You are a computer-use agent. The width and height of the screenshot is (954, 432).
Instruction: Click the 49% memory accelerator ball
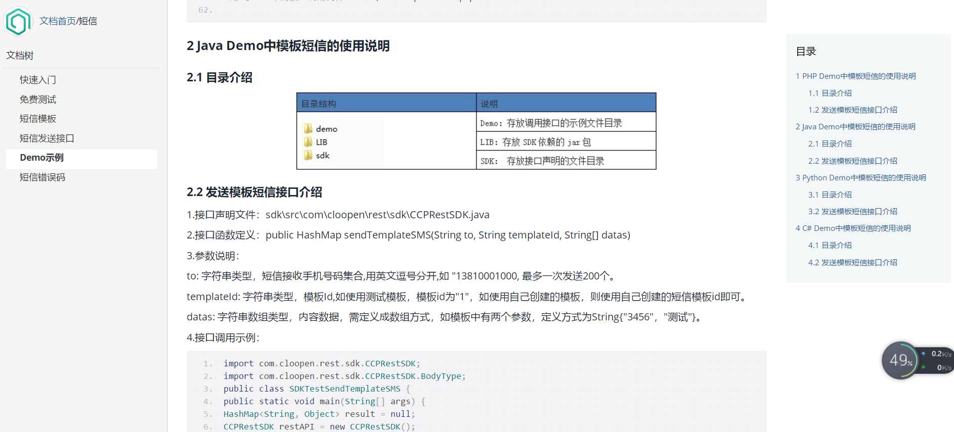tap(900, 360)
